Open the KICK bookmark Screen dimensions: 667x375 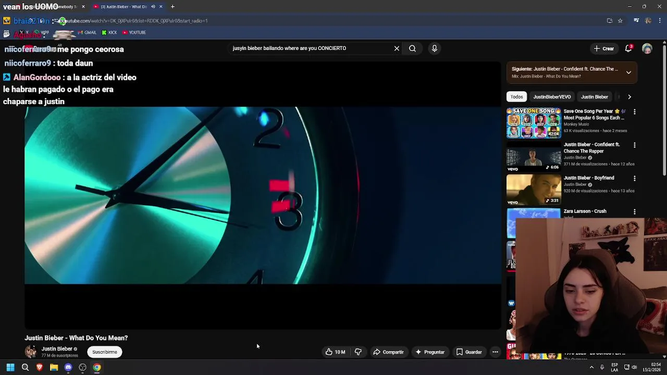coord(109,32)
